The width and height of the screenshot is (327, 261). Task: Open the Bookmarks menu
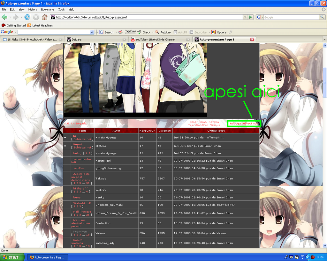tap(48, 9)
